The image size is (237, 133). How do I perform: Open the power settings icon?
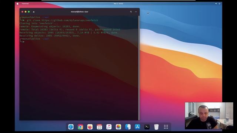[220, 4]
